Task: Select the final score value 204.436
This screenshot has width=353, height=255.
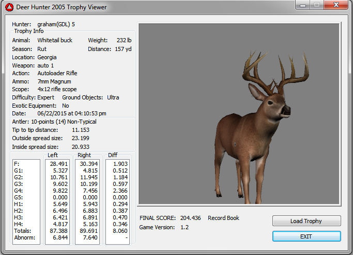Action: click(191, 218)
